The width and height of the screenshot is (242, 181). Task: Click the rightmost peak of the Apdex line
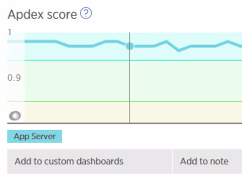[x=228, y=41]
